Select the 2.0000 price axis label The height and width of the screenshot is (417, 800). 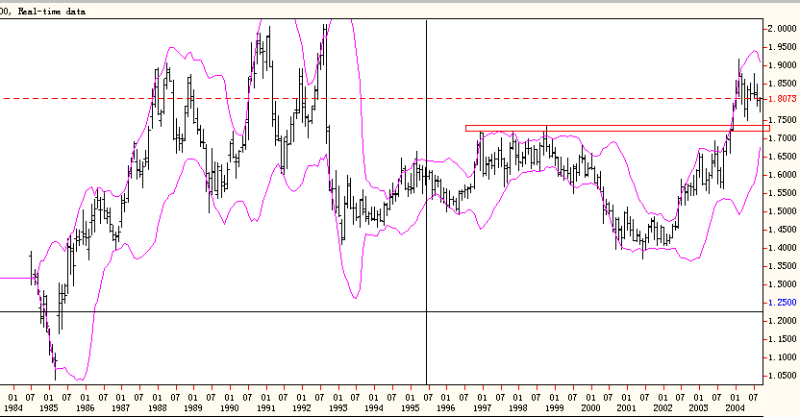(x=782, y=29)
